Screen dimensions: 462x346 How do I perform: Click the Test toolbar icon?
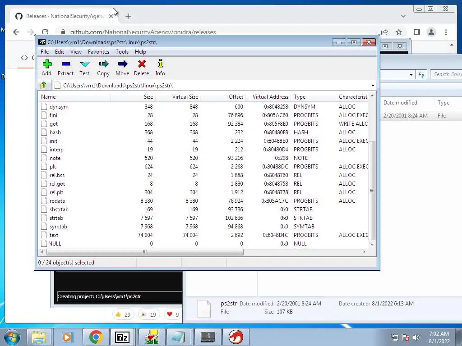click(84, 68)
